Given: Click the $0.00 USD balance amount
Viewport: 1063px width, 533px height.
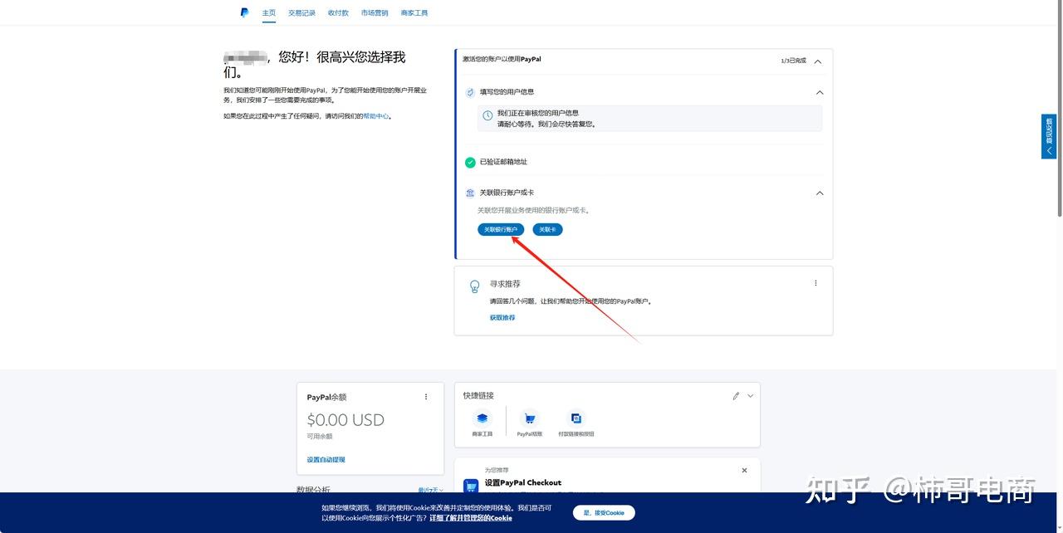Looking at the screenshot, I should click(x=345, y=420).
